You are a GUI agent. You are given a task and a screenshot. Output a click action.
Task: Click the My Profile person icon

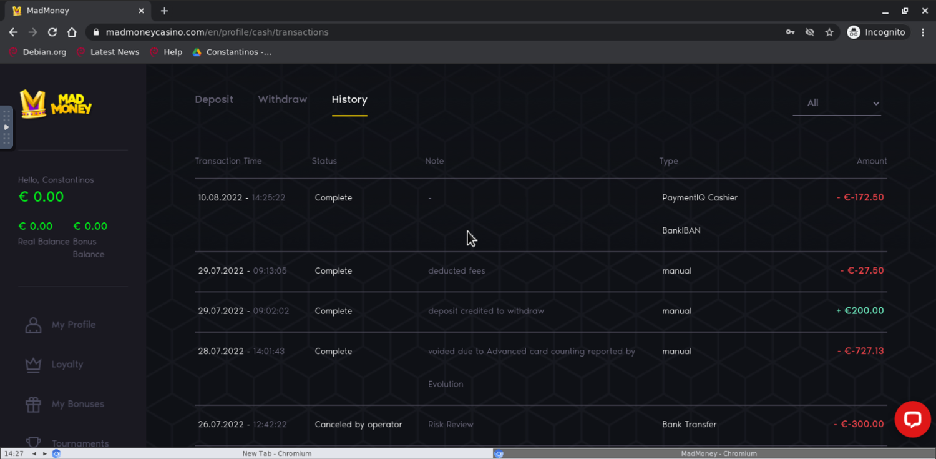click(x=33, y=325)
